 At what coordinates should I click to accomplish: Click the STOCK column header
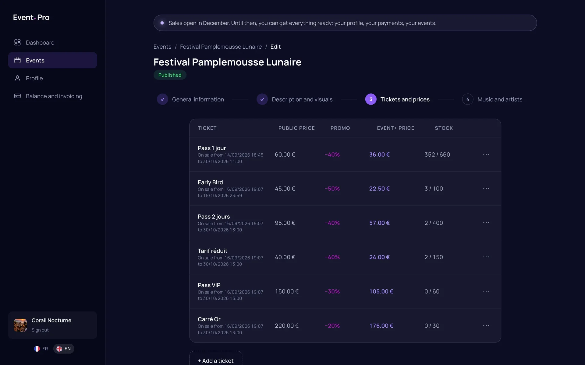444,128
